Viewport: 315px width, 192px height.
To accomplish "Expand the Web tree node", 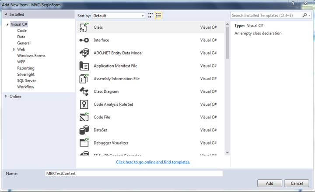I will pyautogui.click(x=14, y=49).
